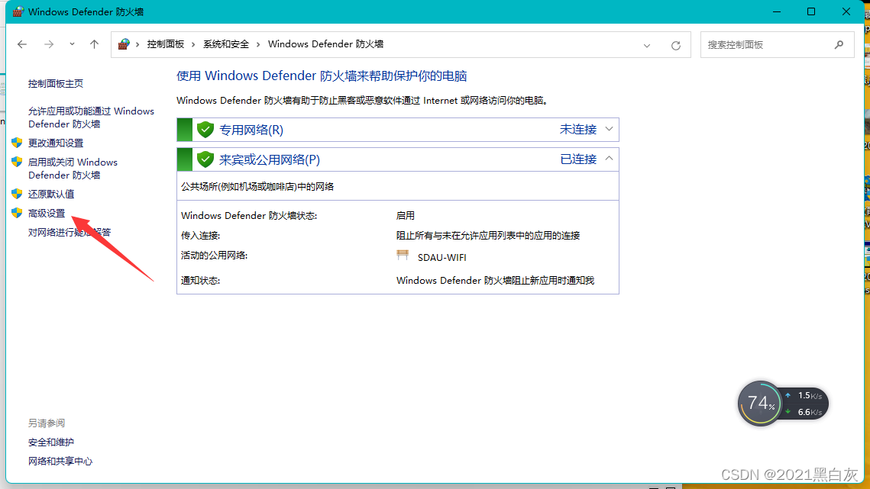The image size is (870, 489).
Task: Click Windows Defender 防火墙 breadcrumb
Action: click(x=325, y=44)
